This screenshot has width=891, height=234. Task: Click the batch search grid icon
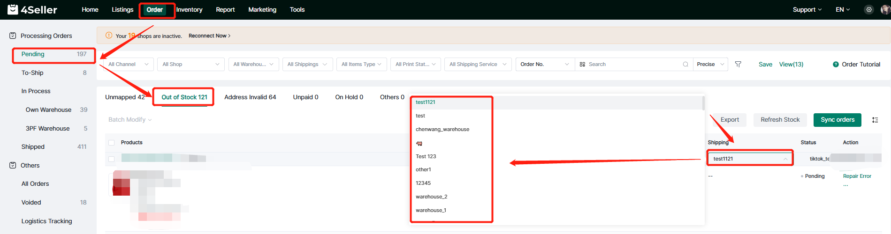pyautogui.click(x=582, y=64)
